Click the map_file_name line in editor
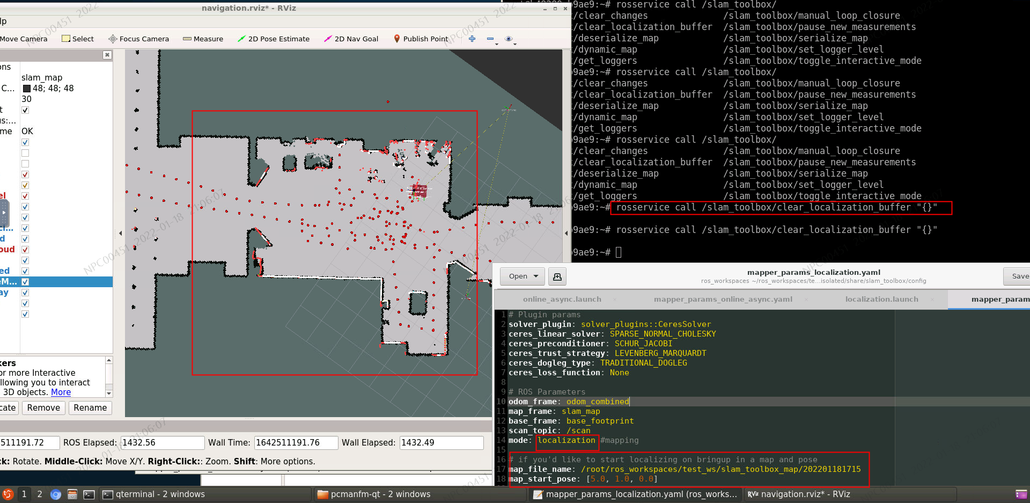The image size is (1030, 503). [x=685, y=469]
